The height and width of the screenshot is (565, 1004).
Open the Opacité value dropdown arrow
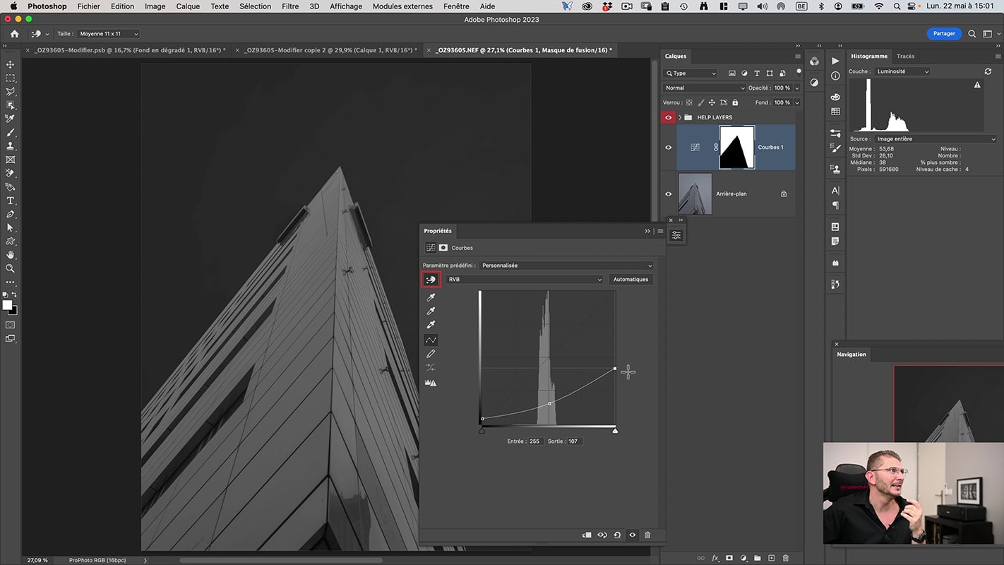(797, 88)
